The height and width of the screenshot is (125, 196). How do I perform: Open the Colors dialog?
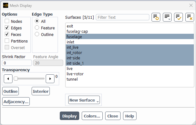92,116
